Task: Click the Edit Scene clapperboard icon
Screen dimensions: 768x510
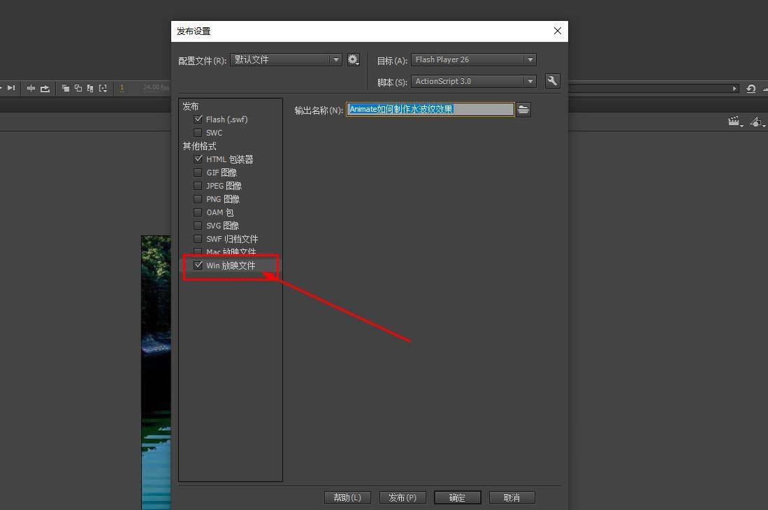Action: (734, 122)
